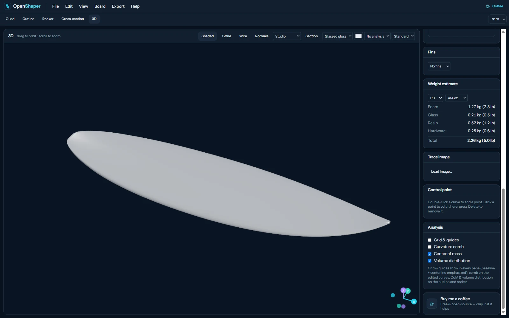Select the 3D view tab
The image size is (509, 318).
pos(94,19)
